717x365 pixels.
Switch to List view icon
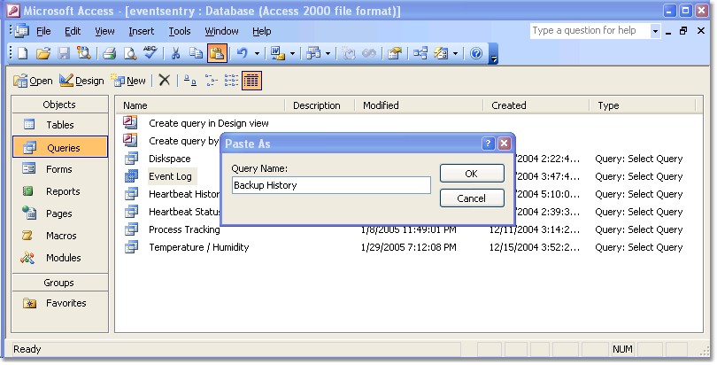click(x=231, y=81)
